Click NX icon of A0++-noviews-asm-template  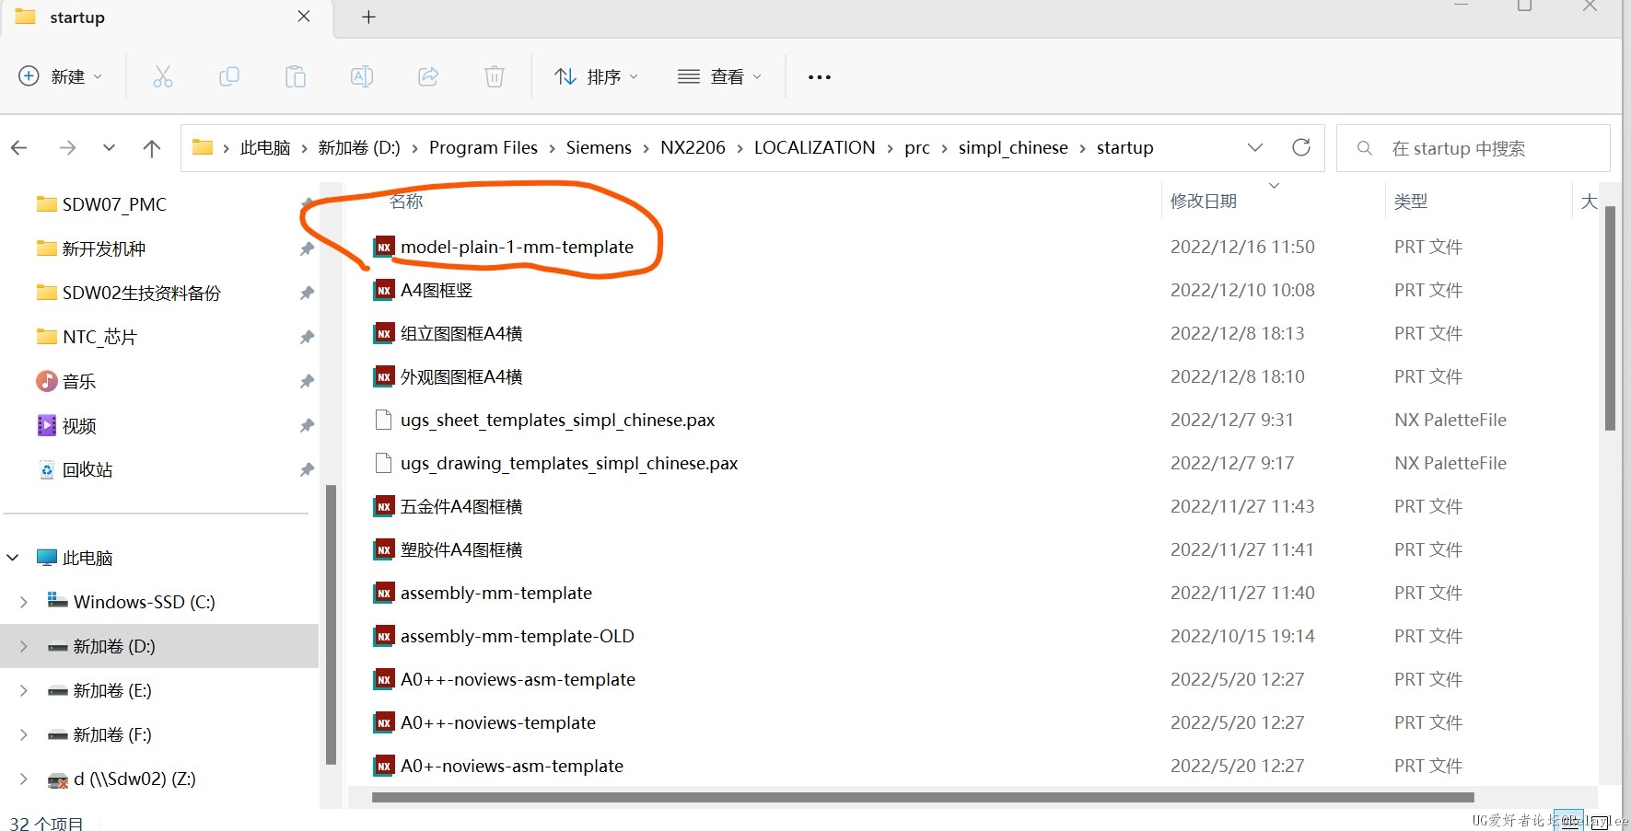(x=384, y=679)
